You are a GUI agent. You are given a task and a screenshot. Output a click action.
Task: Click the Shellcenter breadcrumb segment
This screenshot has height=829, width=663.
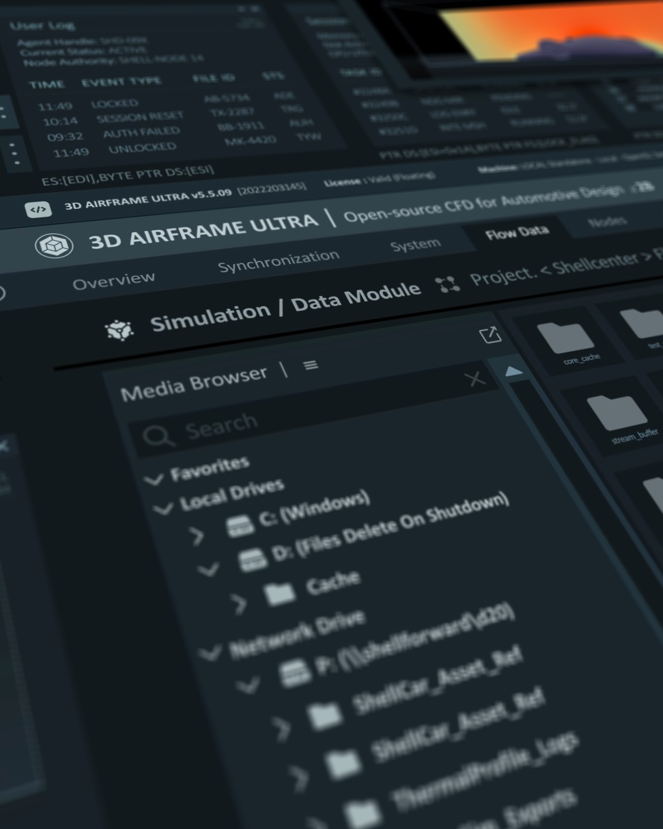pyautogui.click(x=595, y=263)
